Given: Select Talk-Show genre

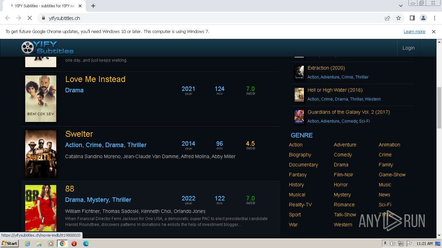Looking at the screenshot, I should pyautogui.click(x=345, y=215).
